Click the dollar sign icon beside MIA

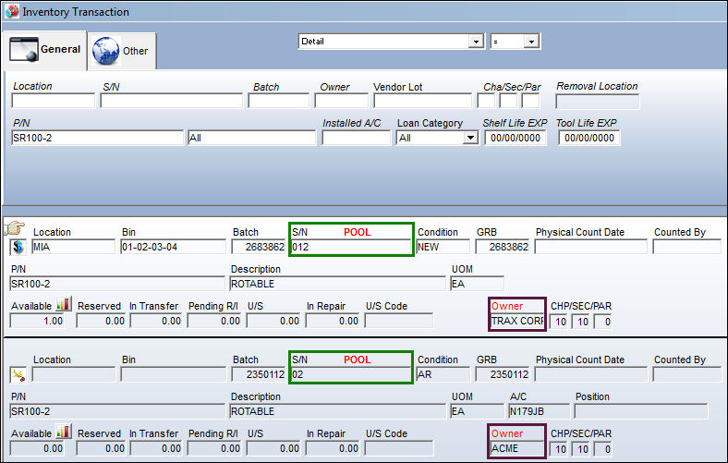point(18,247)
